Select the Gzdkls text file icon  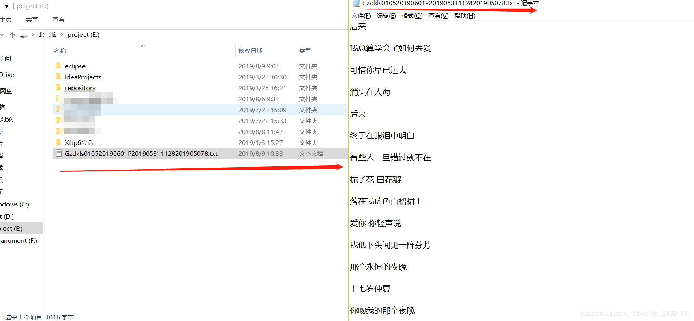pyautogui.click(x=59, y=153)
